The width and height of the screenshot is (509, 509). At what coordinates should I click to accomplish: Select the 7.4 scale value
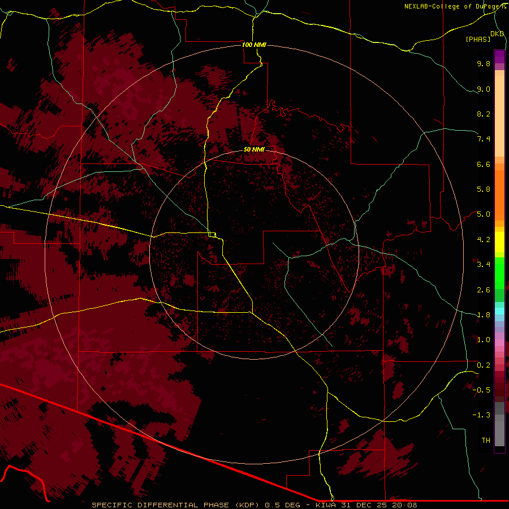(x=484, y=139)
